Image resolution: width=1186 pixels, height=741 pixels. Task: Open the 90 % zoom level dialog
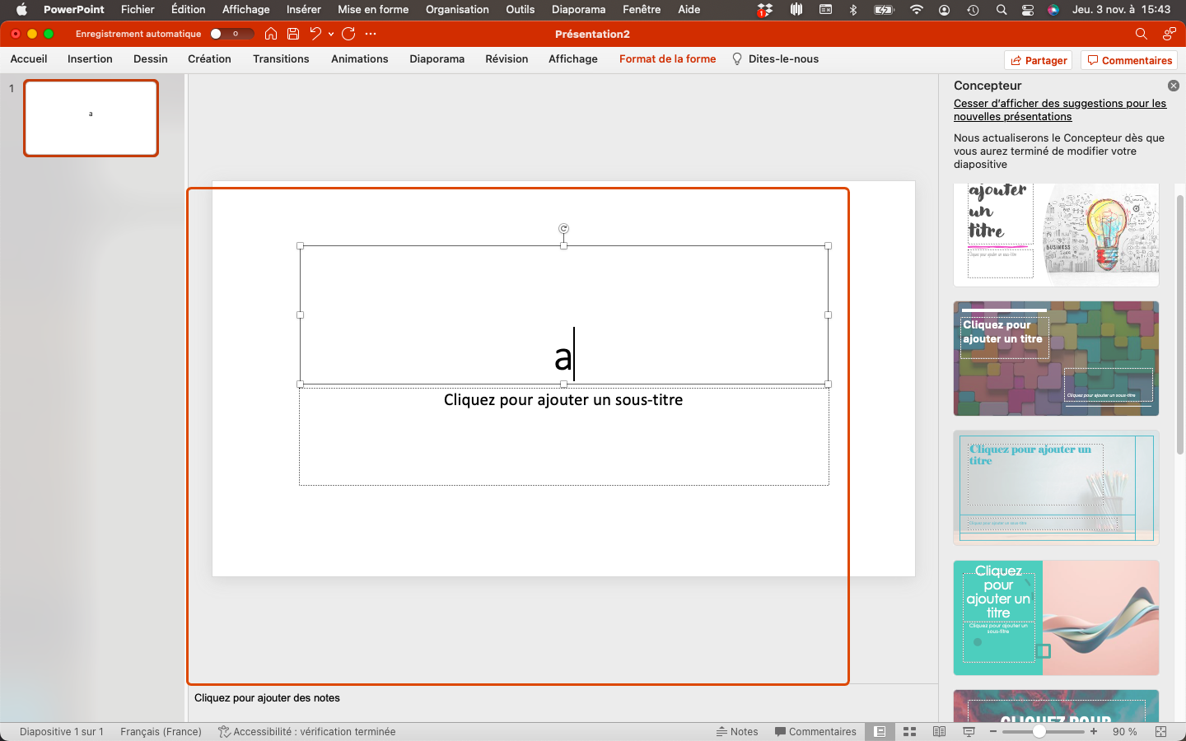(x=1124, y=731)
